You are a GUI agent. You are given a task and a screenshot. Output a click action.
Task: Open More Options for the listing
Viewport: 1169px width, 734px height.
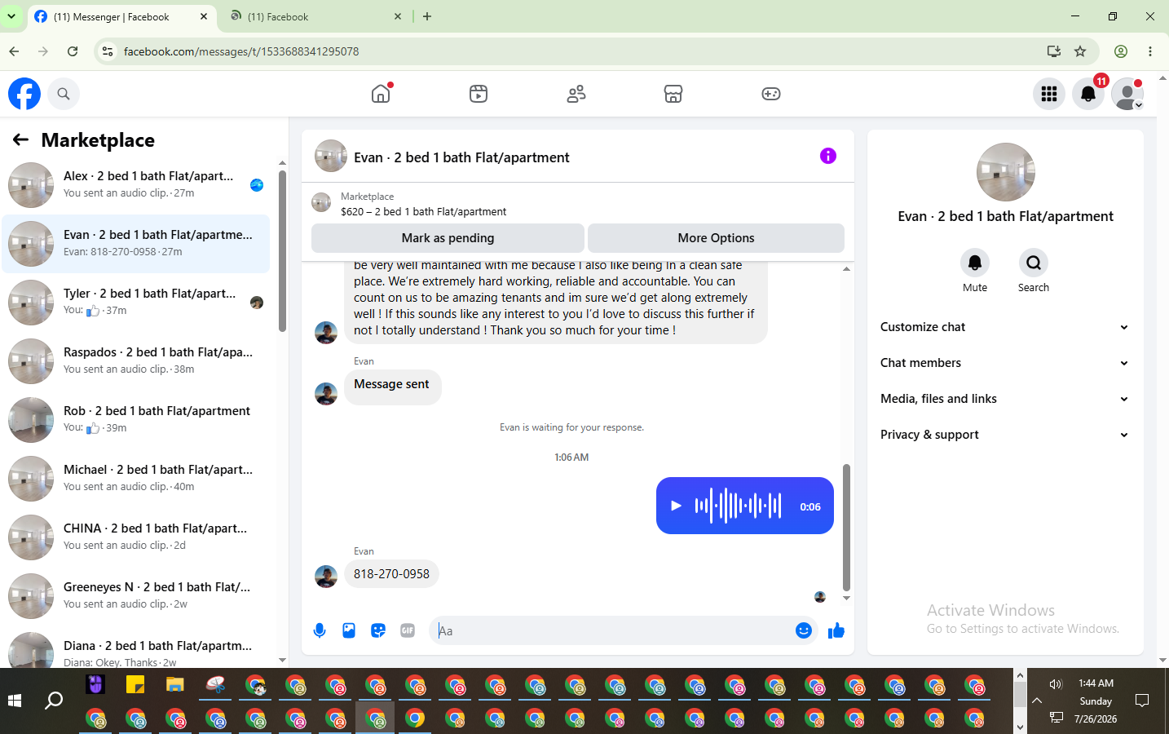(716, 238)
